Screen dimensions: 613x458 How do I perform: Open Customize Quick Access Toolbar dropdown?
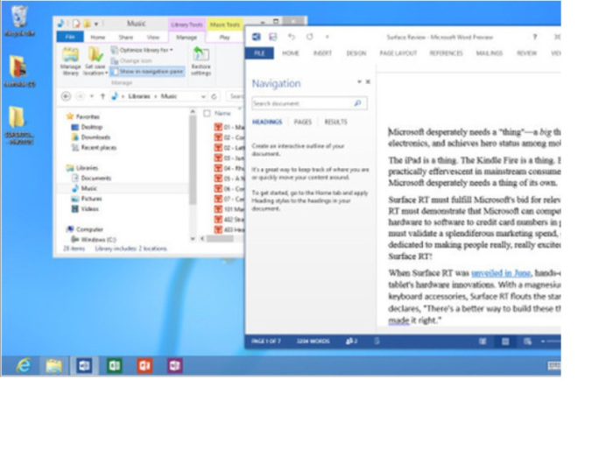[328, 37]
